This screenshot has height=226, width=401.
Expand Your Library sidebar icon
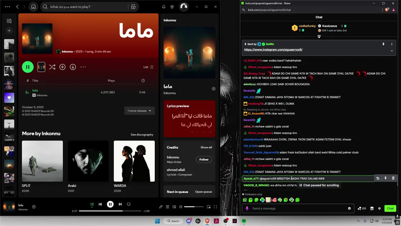[x=9, y=21]
